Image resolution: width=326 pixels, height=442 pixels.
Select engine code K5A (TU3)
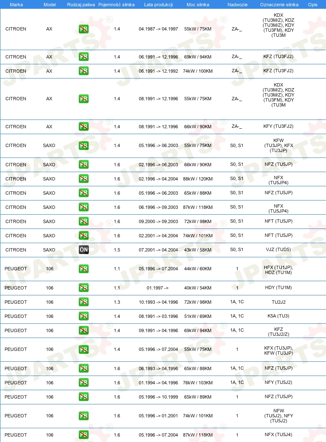click(278, 316)
